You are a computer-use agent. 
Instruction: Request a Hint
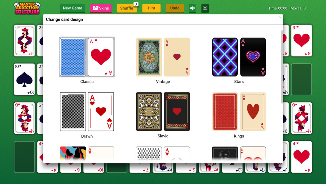point(151,8)
